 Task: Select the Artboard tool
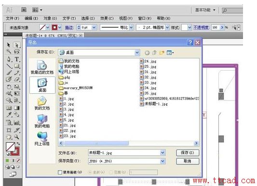9,130
